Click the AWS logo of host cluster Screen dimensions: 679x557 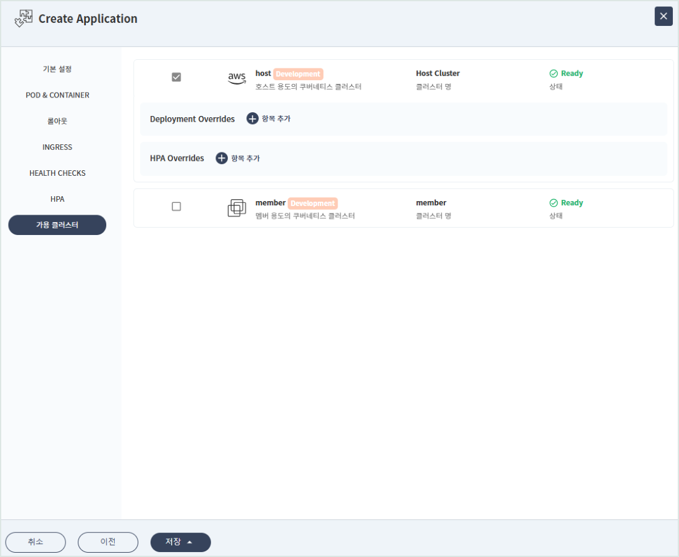pyautogui.click(x=237, y=78)
